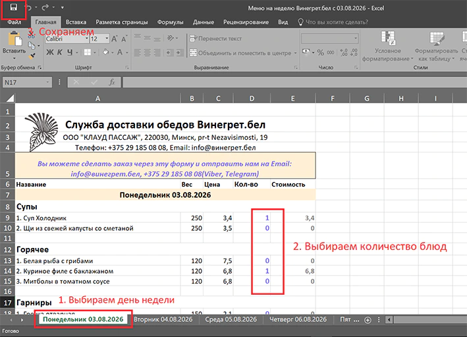Center text horizontally
467x337 pixels.
pos(147,53)
